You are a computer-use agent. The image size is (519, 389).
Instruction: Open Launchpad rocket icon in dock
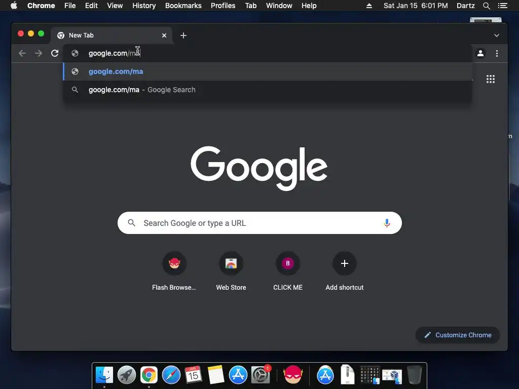(x=126, y=375)
